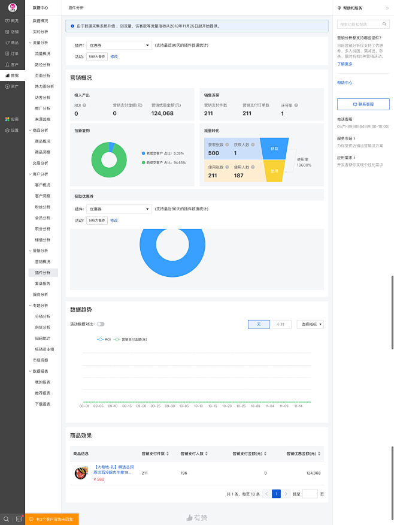This screenshot has height=525, width=394.
Task: Open the 概况 overview sidebar icon
Action: coord(7,21)
